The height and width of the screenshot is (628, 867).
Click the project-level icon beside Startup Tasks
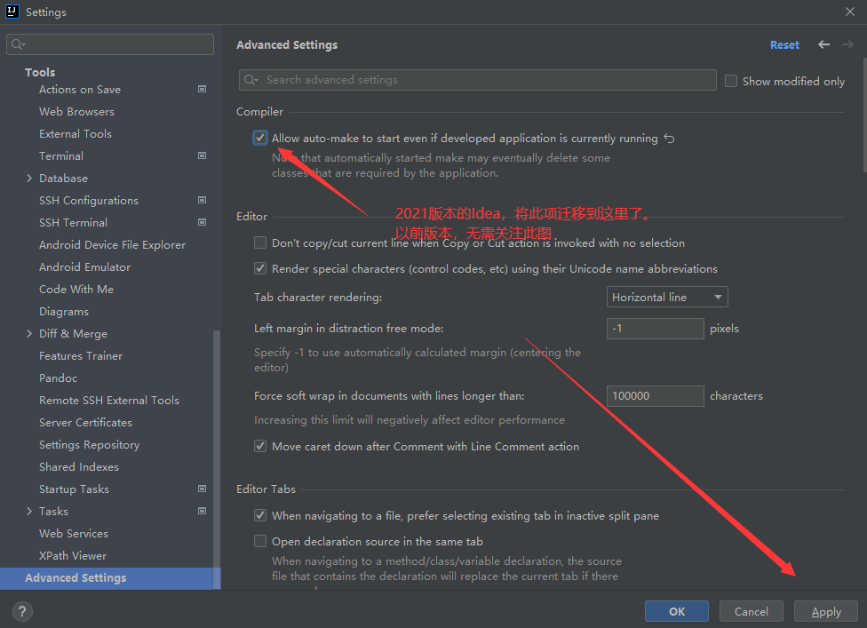(x=203, y=489)
